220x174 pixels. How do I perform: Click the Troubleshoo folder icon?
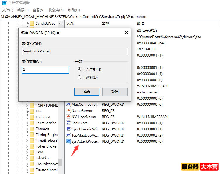[x=32, y=164]
